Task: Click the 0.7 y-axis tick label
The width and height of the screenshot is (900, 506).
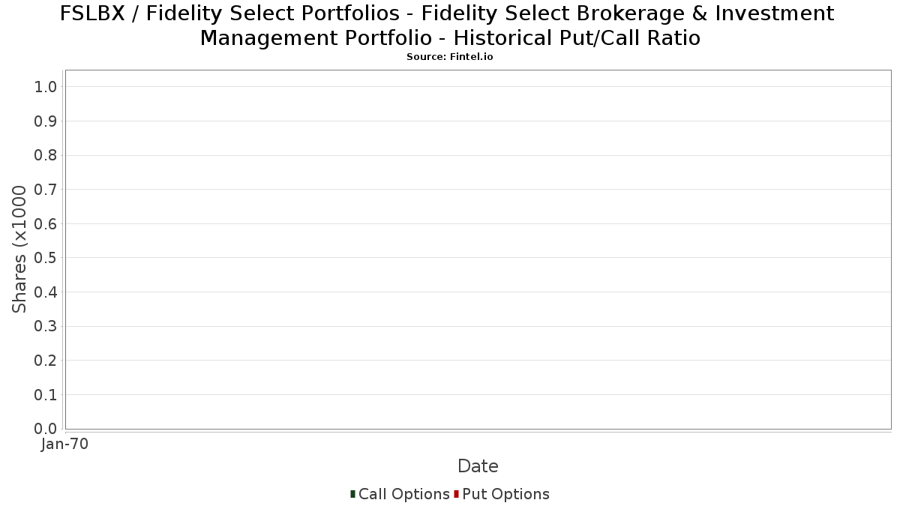Action: pyautogui.click(x=46, y=190)
